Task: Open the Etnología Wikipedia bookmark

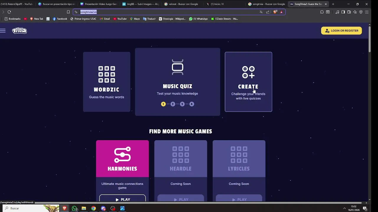Action: [x=172, y=19]
